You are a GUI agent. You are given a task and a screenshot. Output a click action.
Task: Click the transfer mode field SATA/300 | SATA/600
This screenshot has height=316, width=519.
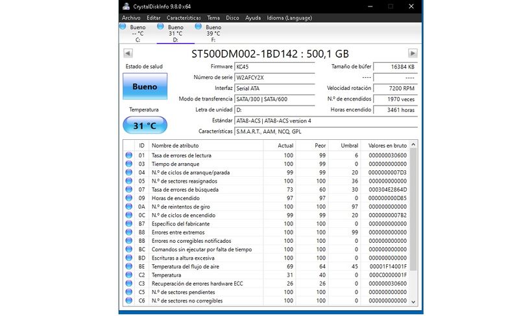(274, 99)
